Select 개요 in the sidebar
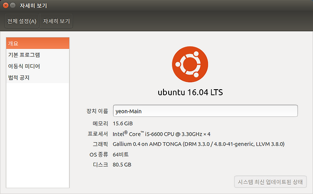The width and height of the screenshot is (313, 194). [38, 43]
